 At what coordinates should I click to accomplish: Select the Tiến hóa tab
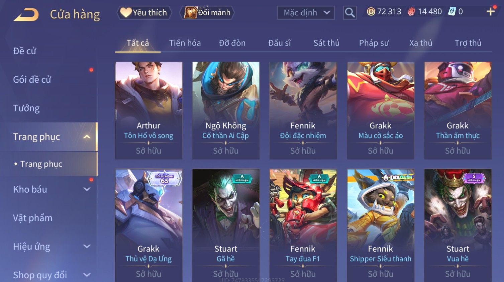(185, 43)
